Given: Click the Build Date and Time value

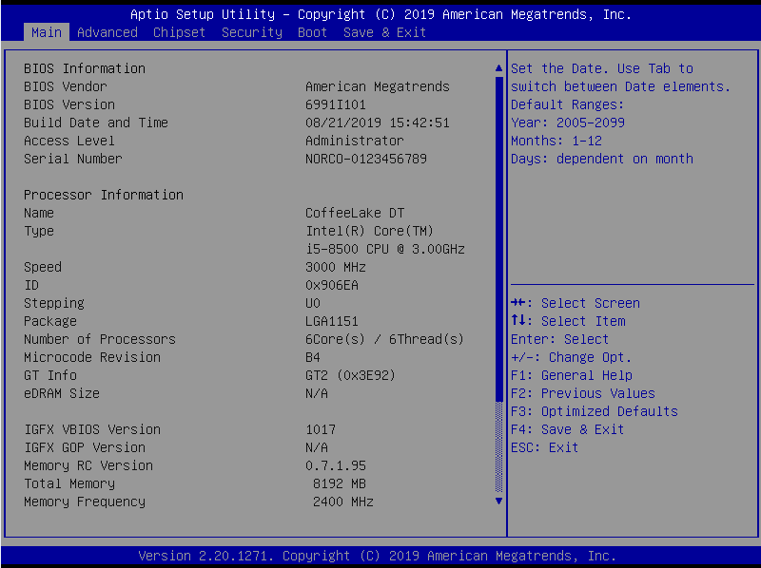Looking at the screenshot, I should pyautogui.click(x=378, y=123).
